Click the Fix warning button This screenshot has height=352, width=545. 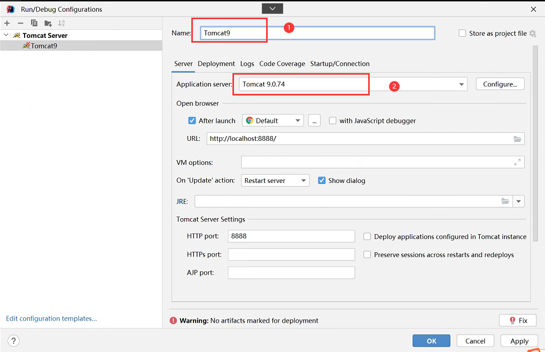(x=518, y=321)
